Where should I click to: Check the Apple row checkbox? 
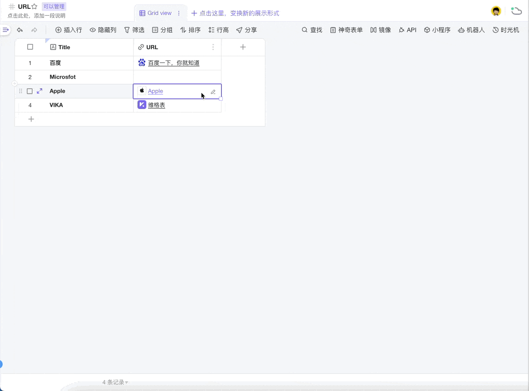(30, 91)
